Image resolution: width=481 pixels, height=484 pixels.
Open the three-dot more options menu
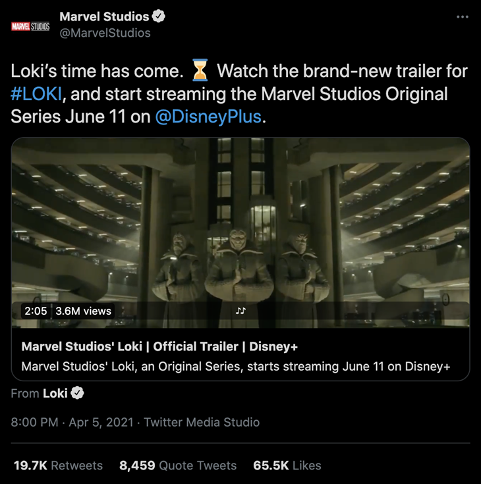tap(462, 17)
